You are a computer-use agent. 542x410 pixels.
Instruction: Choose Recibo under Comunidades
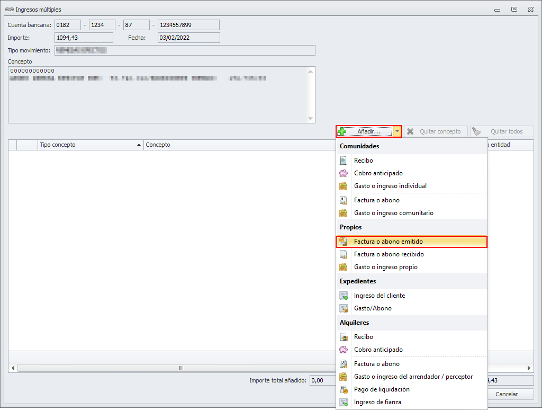point(412,161)
